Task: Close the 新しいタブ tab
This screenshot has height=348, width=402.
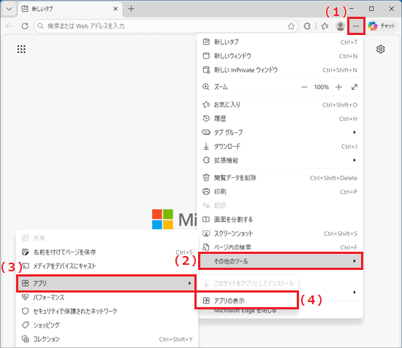Action: point(115,9)
